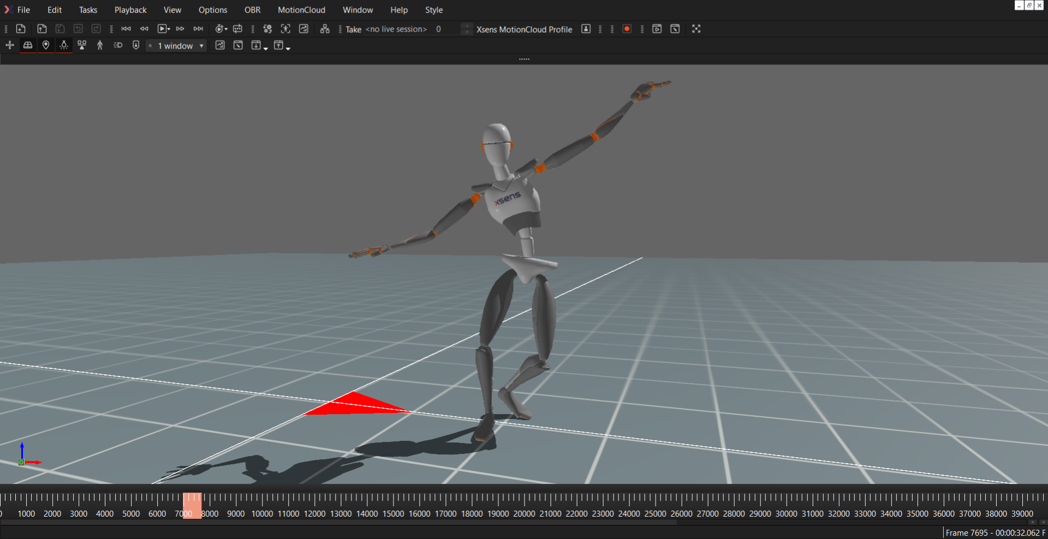
Task: Open the File menu
Action: [x=23, y=10]
